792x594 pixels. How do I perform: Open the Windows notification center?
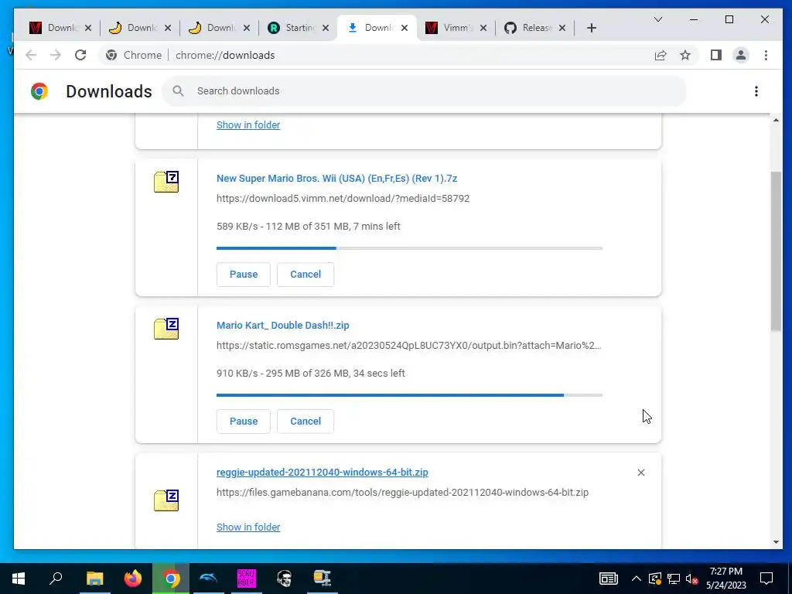[x=766, y=579]
